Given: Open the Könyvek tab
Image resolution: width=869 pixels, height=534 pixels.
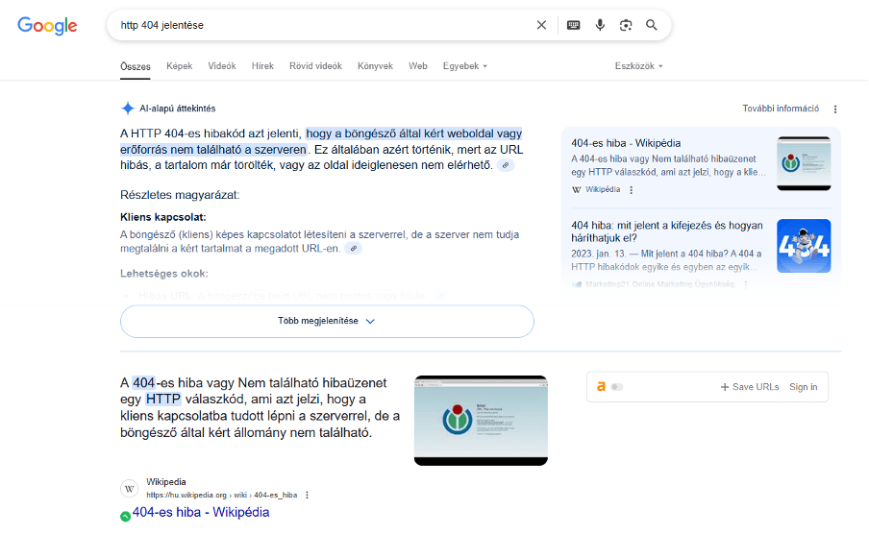Looking at the screenshot, I should 375,66.
